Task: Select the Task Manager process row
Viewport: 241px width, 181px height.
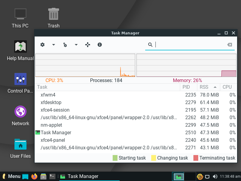Action: (x=136, y=132)
